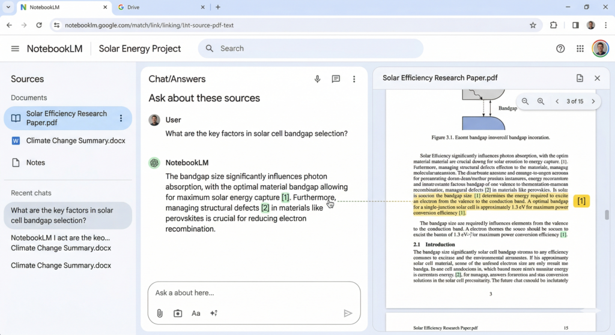
Task: Click the book icon of the PDF source
Action: click(16, 118)
